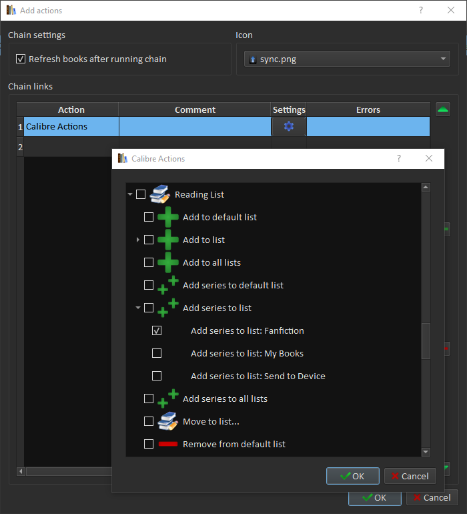This screenshot has width=467, height=514.
Task: Click the books icon beside Move to list...
Action: pyautogui.click(x=168, y=421)
